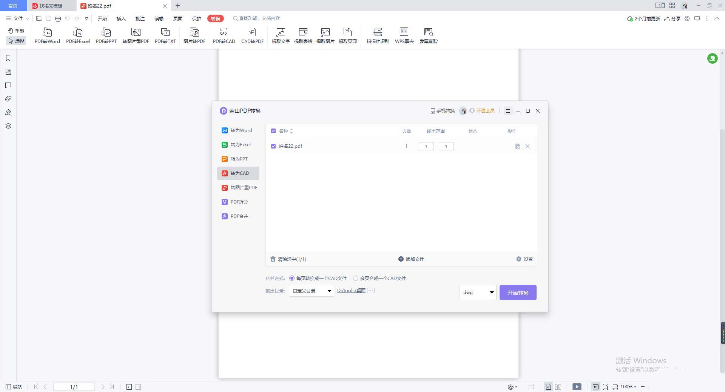
Task: Click the zoom-out minus button in status bar
Action: click(x=643, y=387)
